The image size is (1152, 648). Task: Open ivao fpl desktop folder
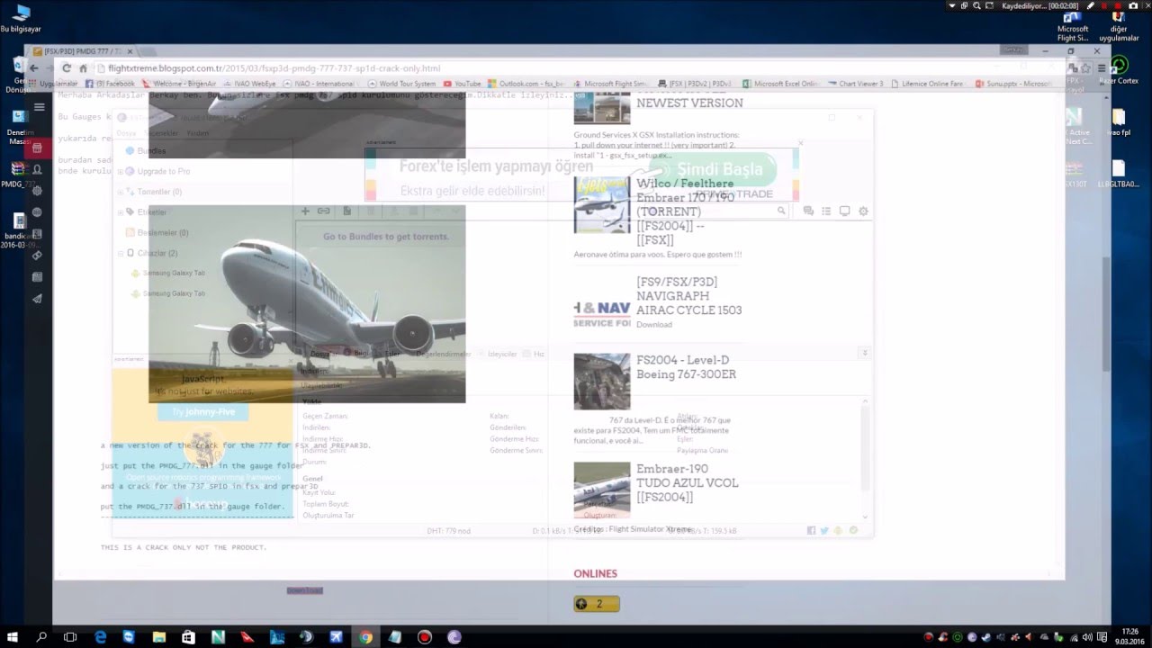[1119, 123]
